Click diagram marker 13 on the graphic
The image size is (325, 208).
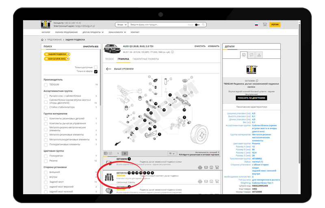pos(136,129)
